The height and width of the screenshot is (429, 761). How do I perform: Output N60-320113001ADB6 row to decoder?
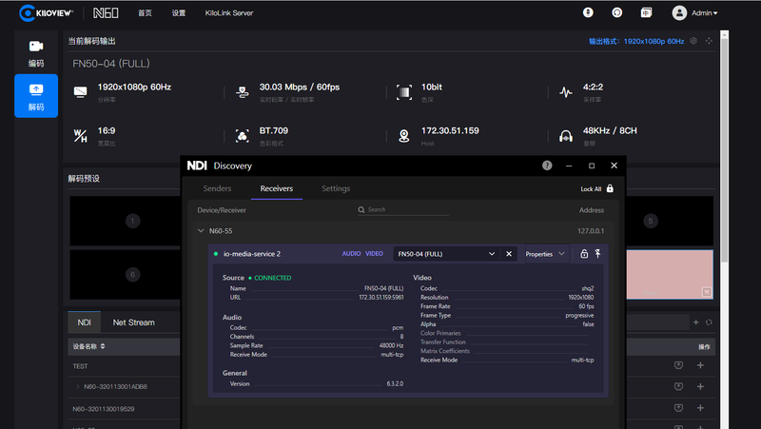678,387
